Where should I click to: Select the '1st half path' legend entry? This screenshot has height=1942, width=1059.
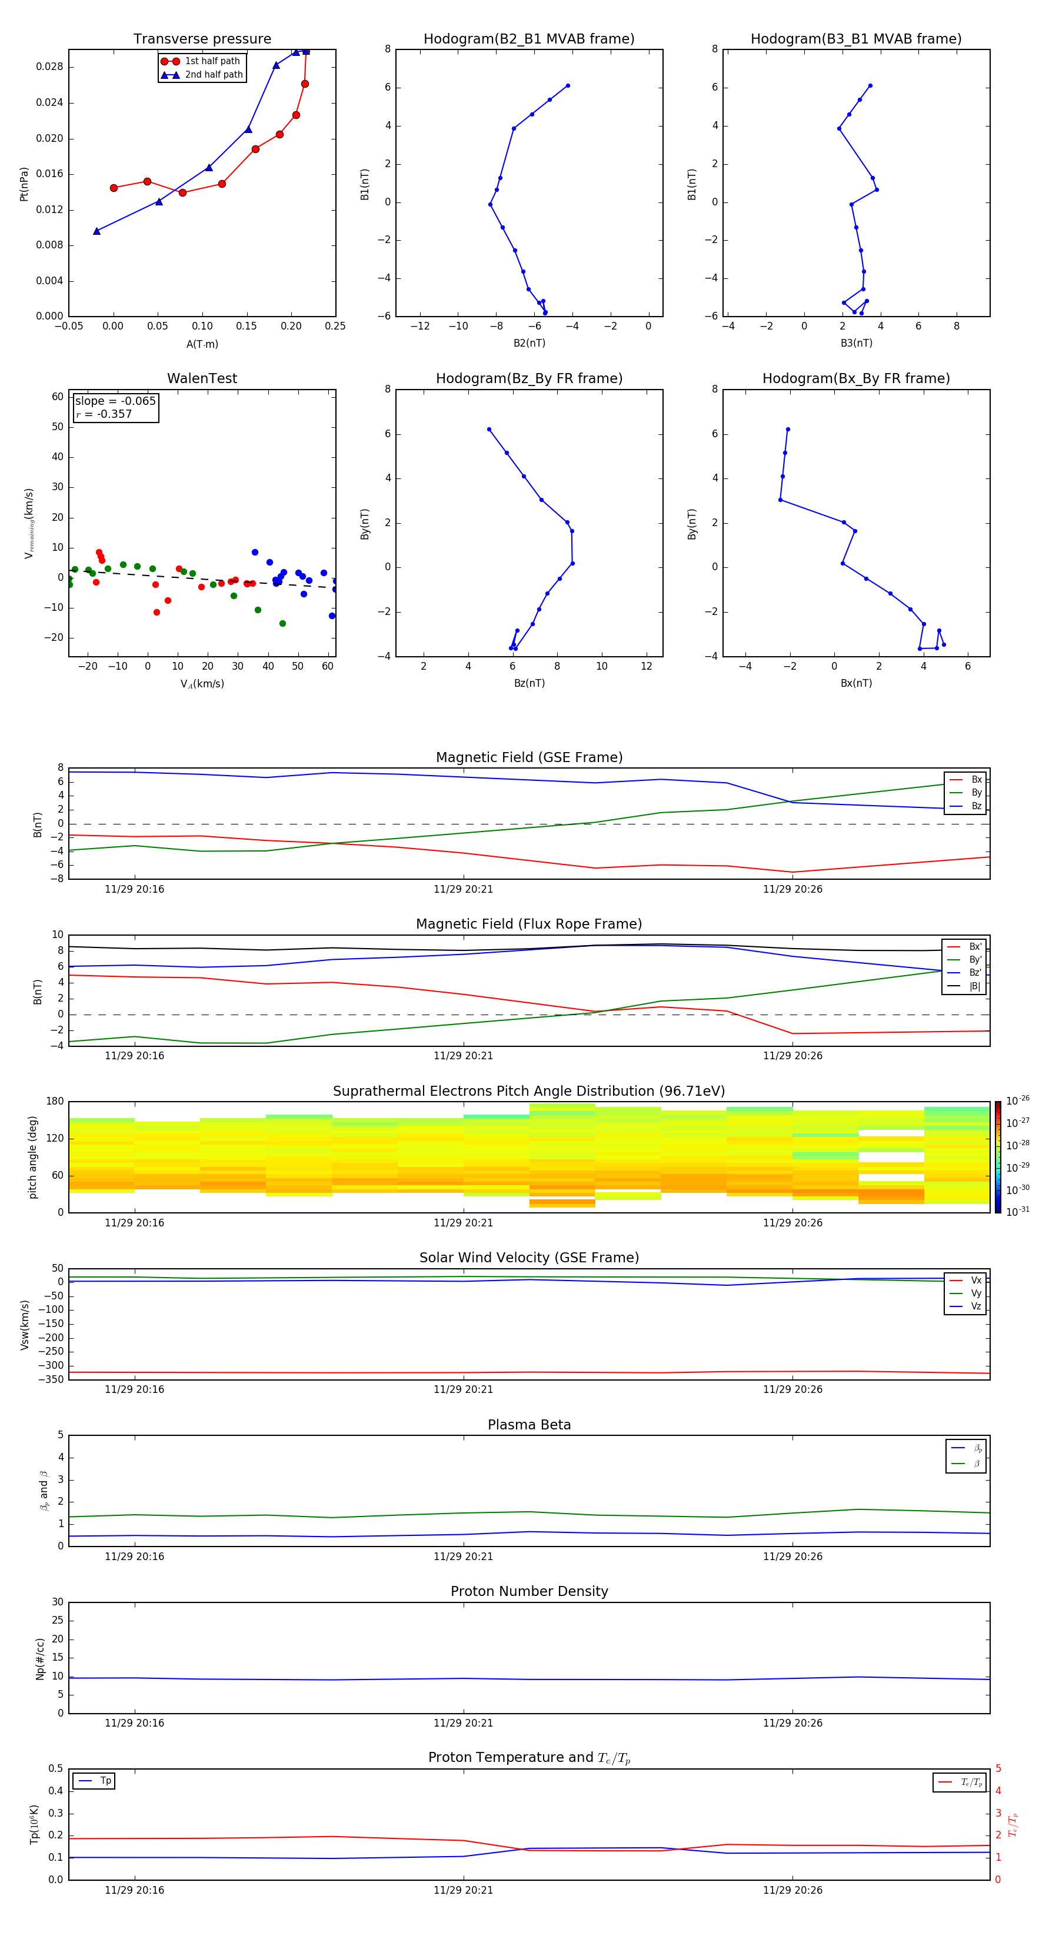point(201,61)
